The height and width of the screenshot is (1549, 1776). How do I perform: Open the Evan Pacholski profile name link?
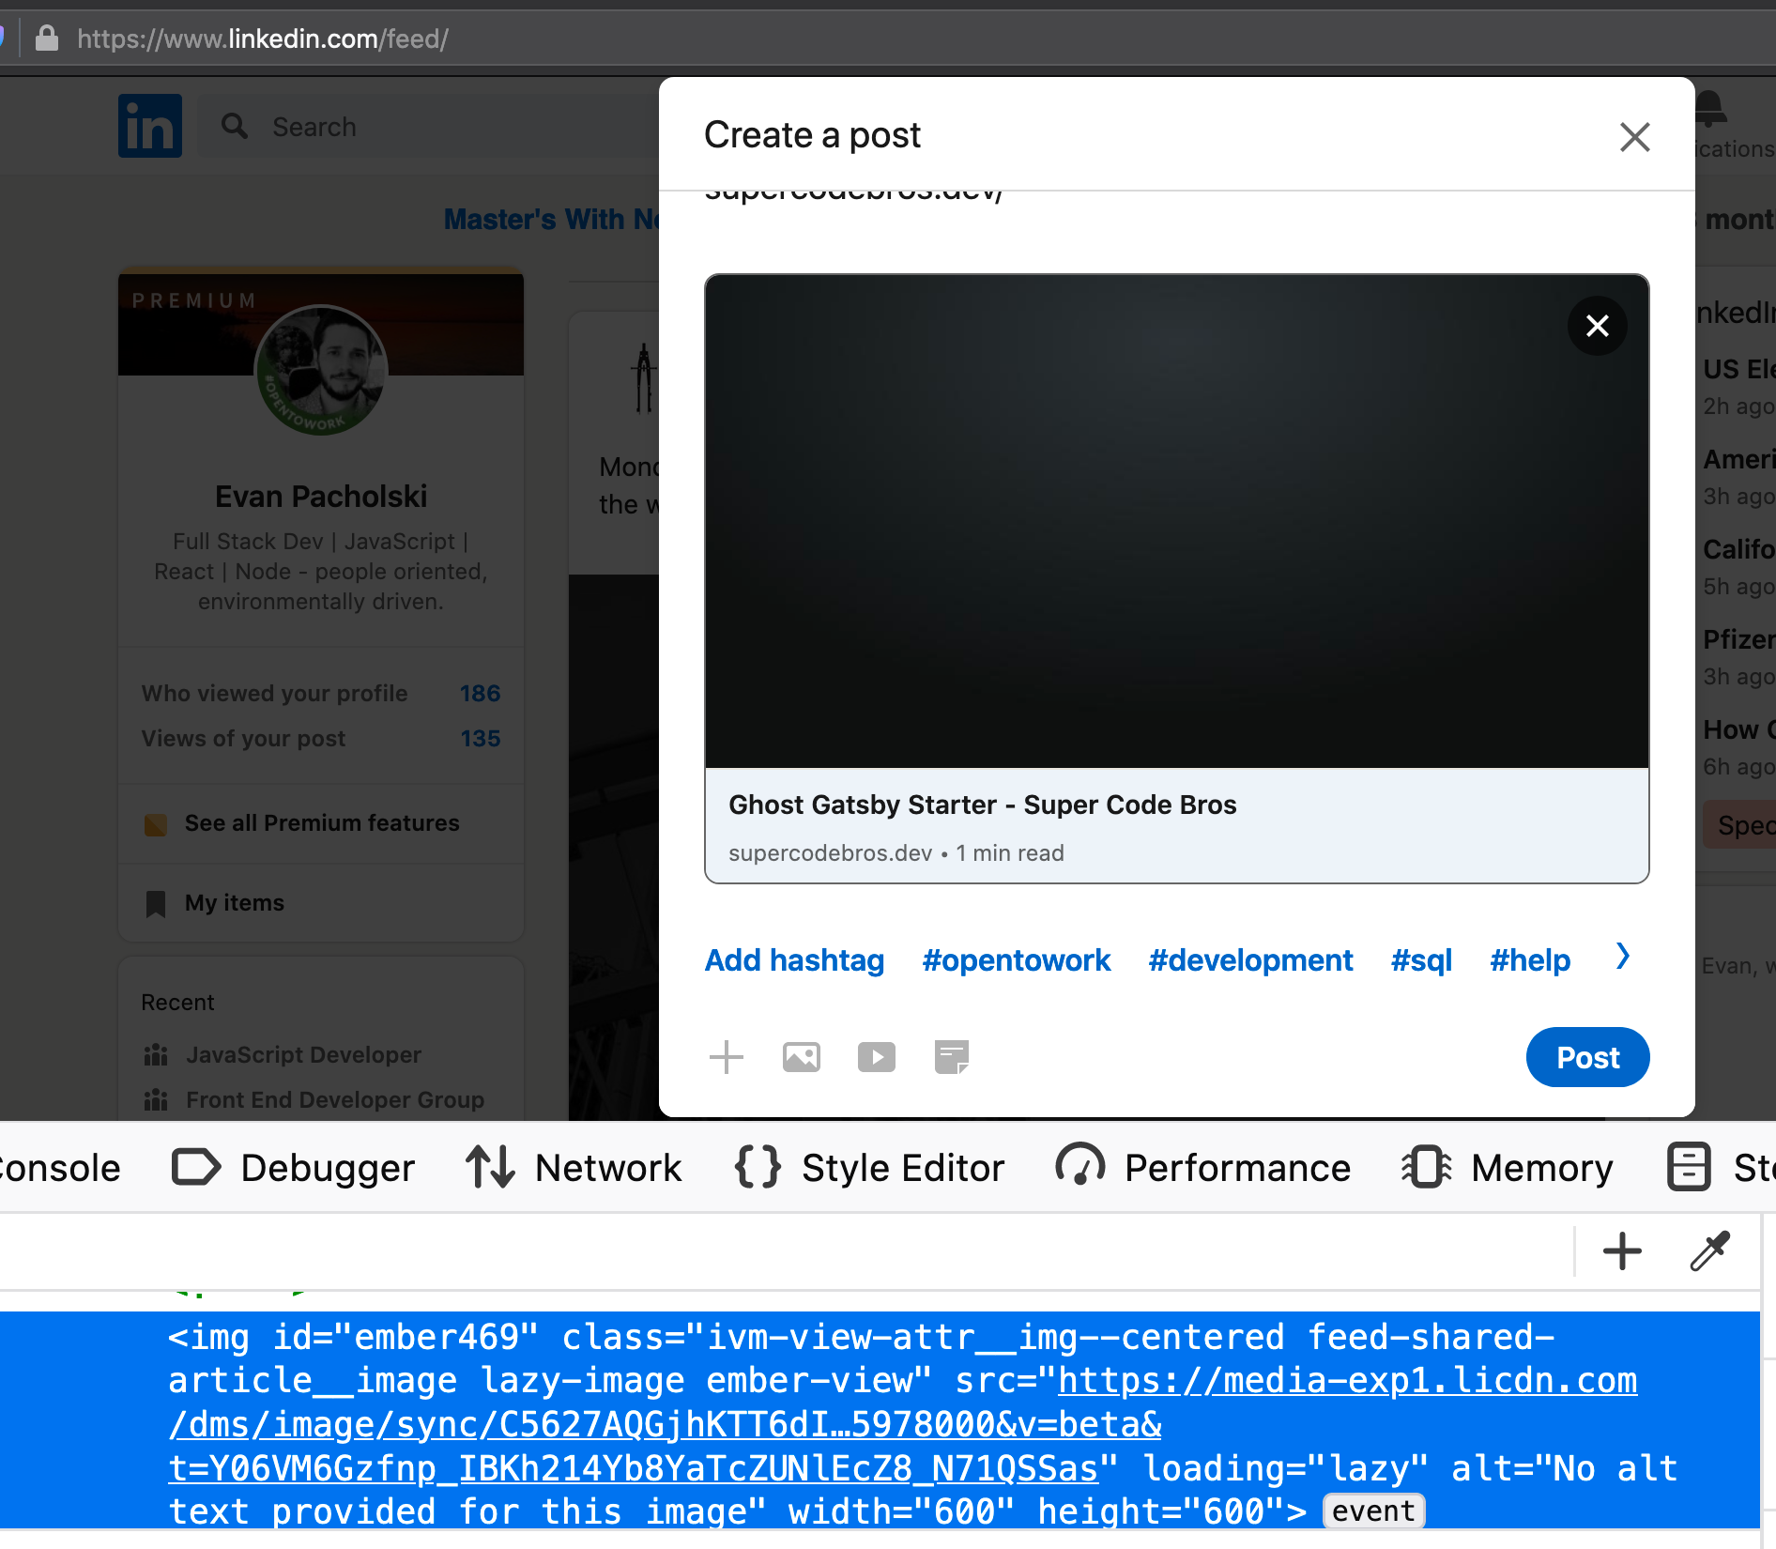[x=321, y=497]
